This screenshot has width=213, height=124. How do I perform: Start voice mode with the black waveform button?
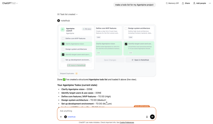point(152,117)
